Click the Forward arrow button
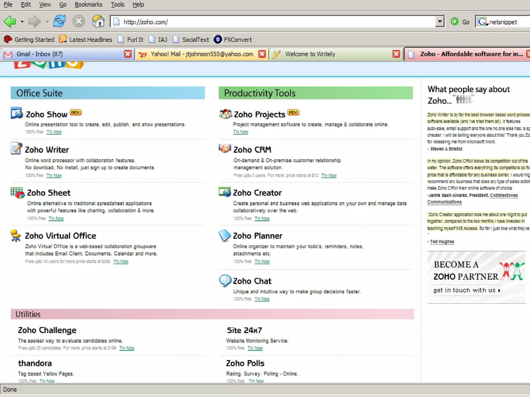Image resolution: width=530 pixels, height=397 pixels. (x=34, y=21)
